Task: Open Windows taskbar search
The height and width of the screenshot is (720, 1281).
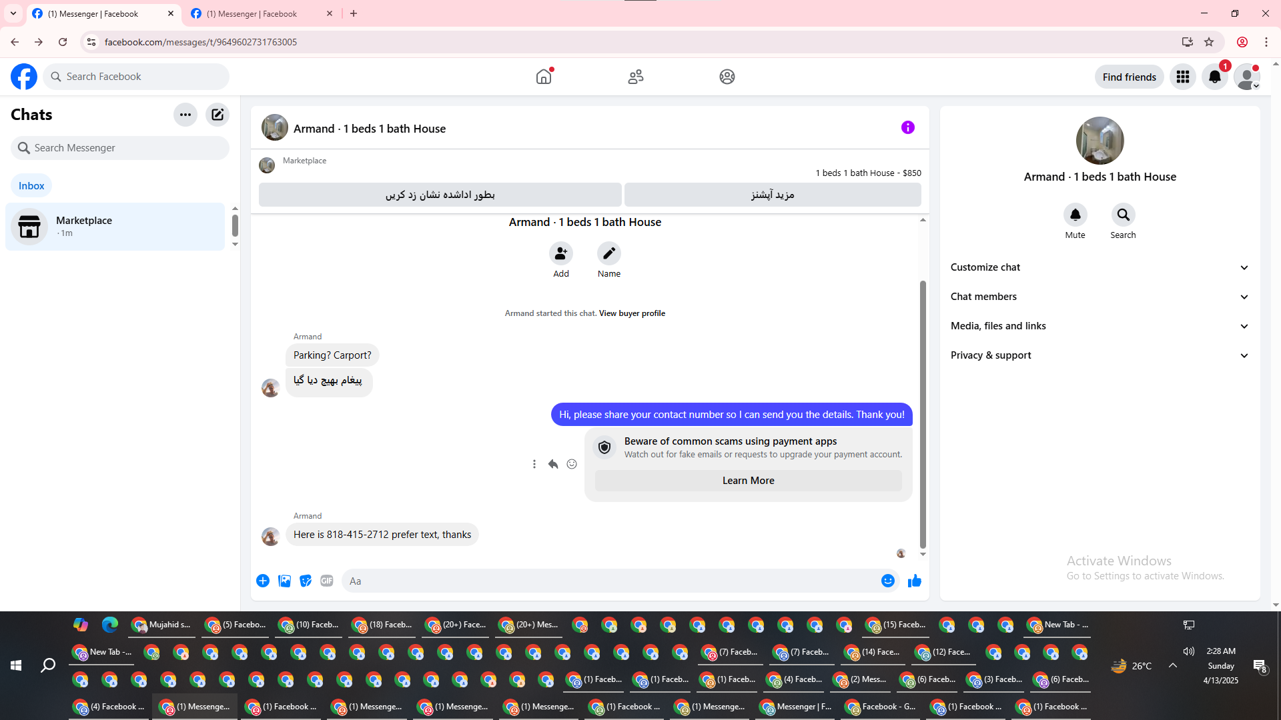Action: (48, 665)
